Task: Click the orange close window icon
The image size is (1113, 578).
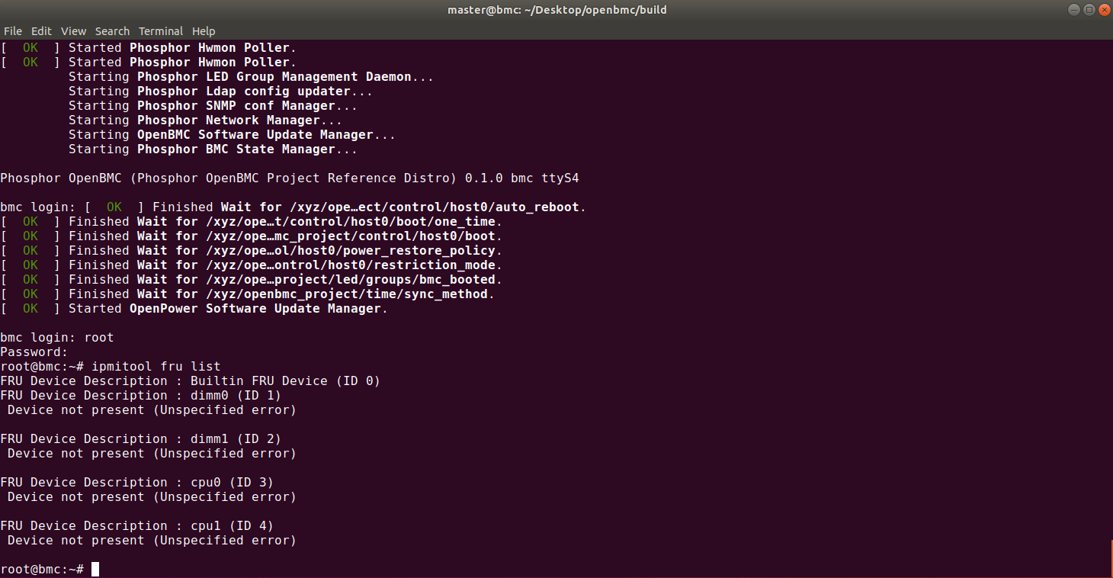Action: [x=1105, y=10]
